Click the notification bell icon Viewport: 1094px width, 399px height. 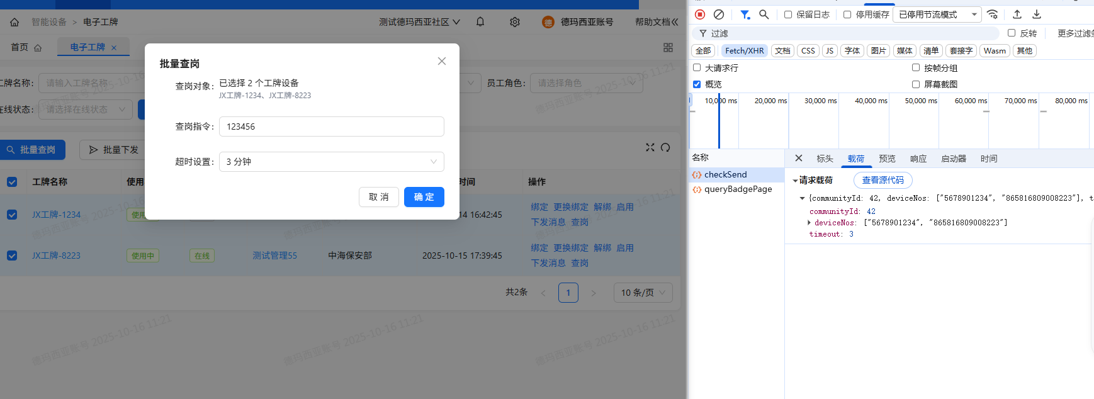point(480,22)
